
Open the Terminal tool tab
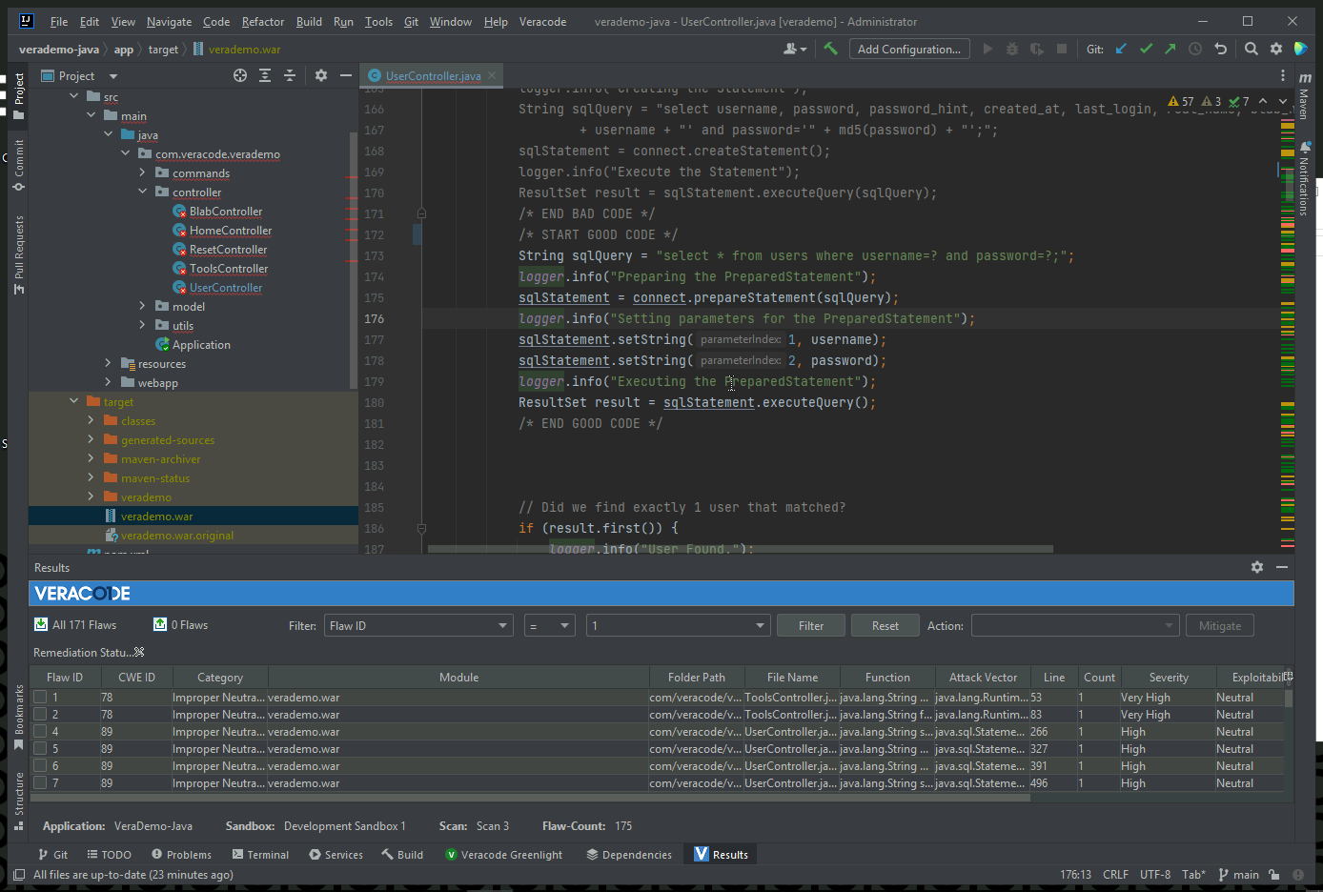coord(260,854)
